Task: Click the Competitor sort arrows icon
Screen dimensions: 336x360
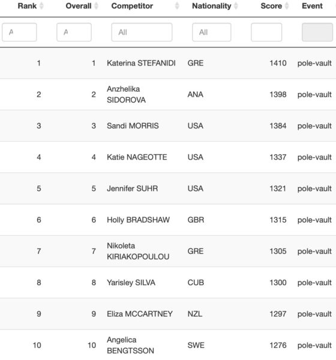Action: pos(177,6)
